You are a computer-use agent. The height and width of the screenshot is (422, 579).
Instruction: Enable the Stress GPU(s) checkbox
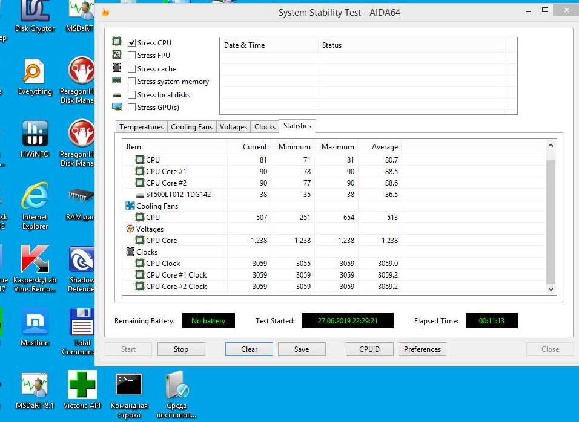point(131,107)
